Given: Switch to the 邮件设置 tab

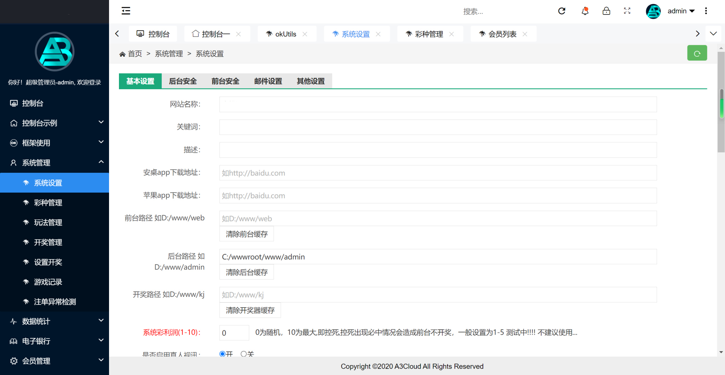Looking at the screenshot, I should [x=268, y=81].
